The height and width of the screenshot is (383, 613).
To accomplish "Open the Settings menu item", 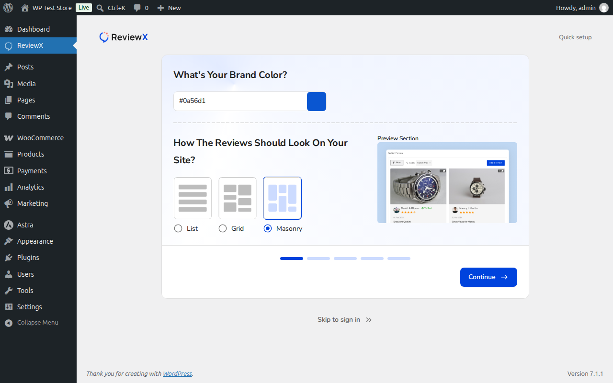I will (38, 307).
